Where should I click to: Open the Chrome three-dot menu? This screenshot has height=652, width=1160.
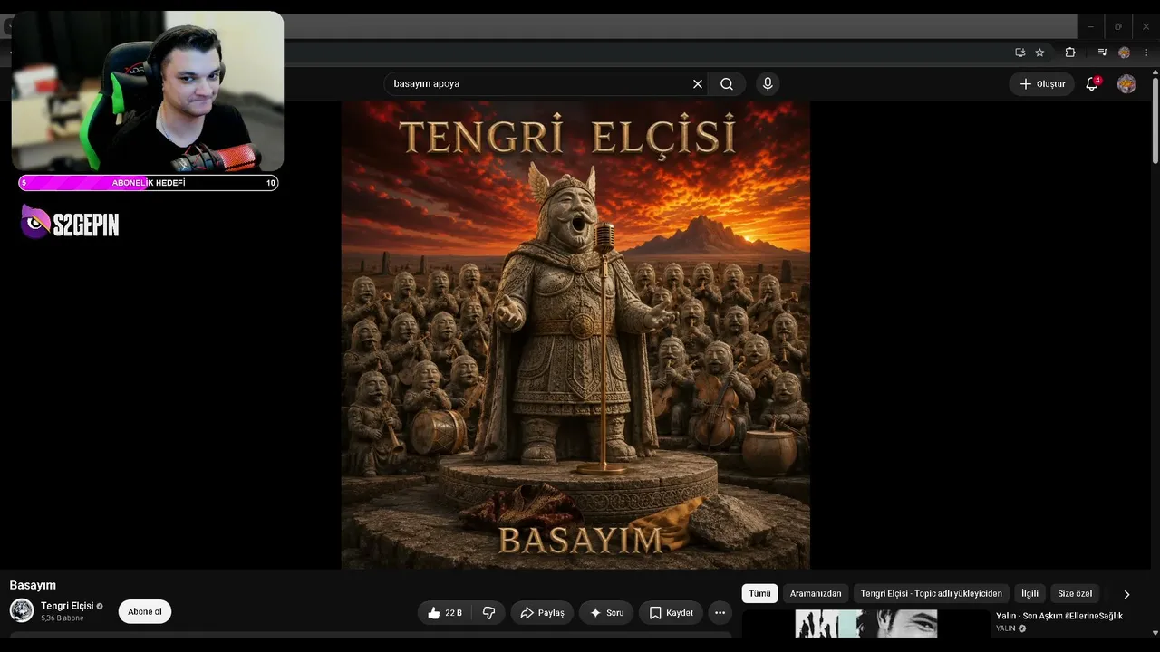point(1146,53)
